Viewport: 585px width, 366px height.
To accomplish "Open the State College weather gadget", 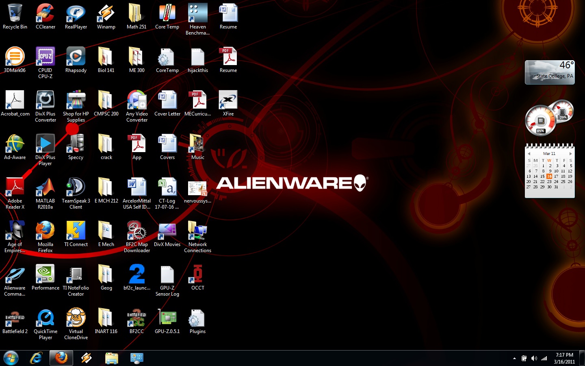I will click(550, 72).
